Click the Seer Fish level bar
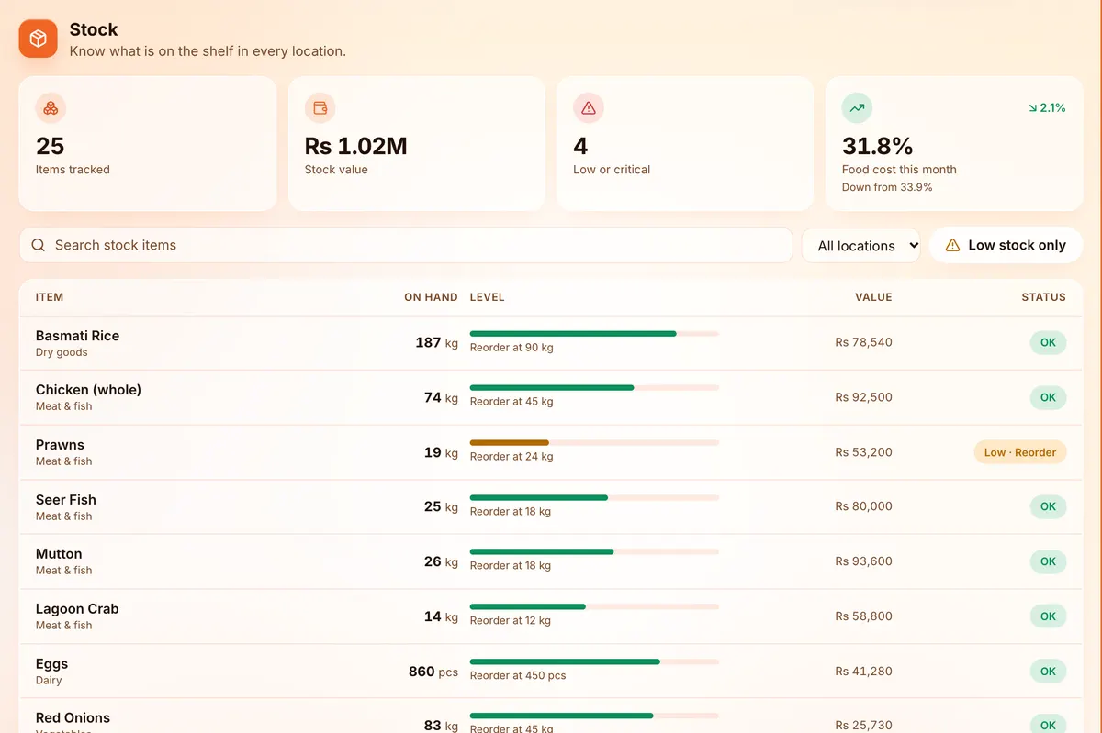Image resolution: width=1102 pixels, height=733 pixels. point(594,498)
